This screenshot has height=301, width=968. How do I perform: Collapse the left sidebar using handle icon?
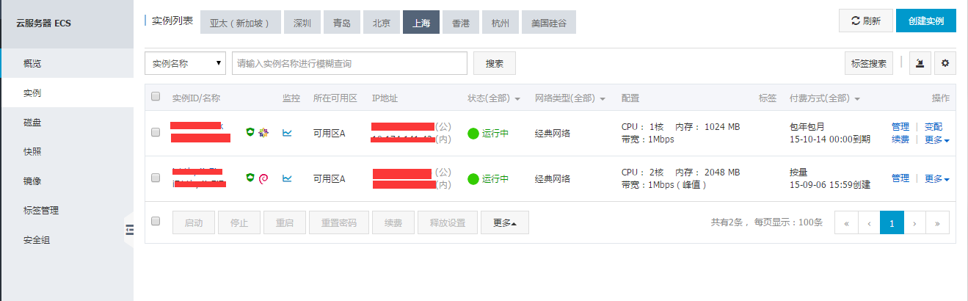click(x=129, y=230)
